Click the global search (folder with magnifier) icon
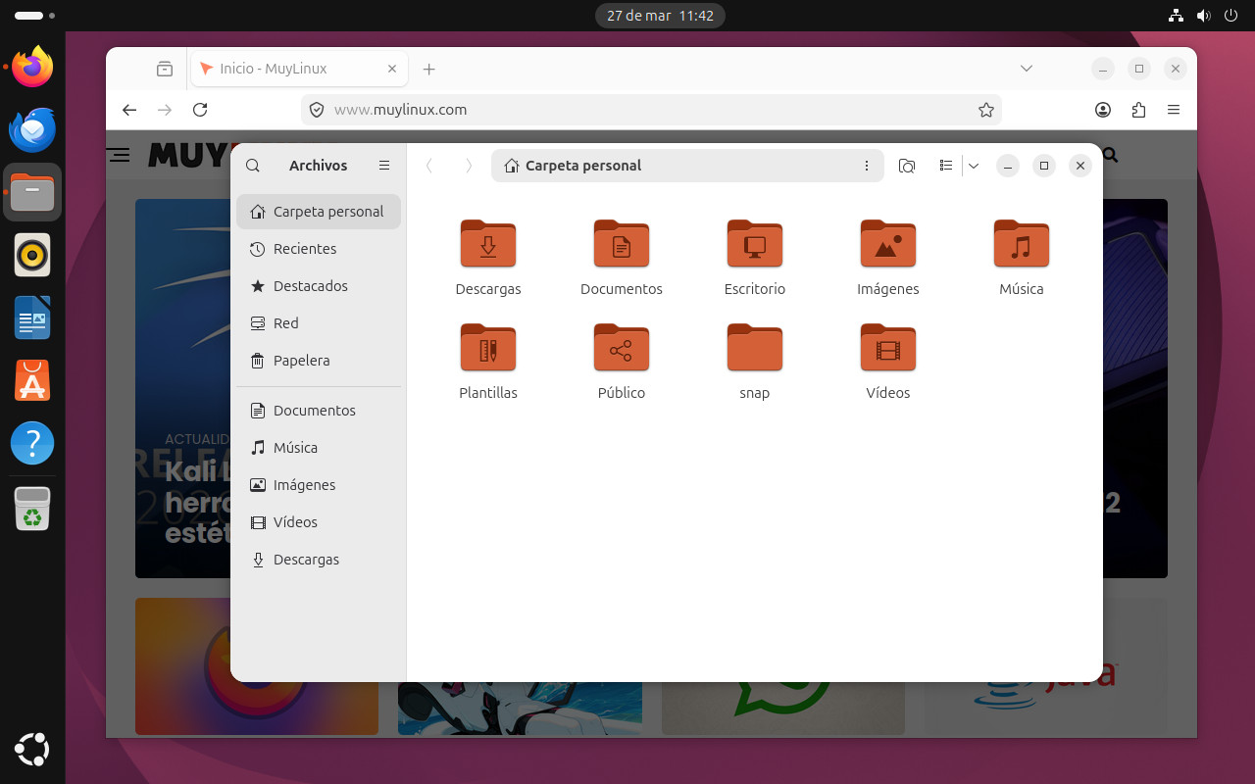 pos(907,166)
